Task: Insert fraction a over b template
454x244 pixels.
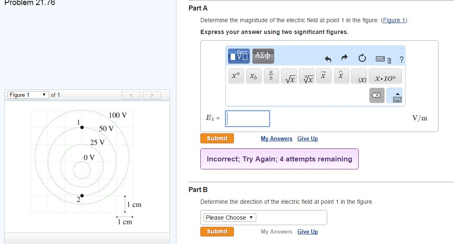Action: (x=271, y=76)
